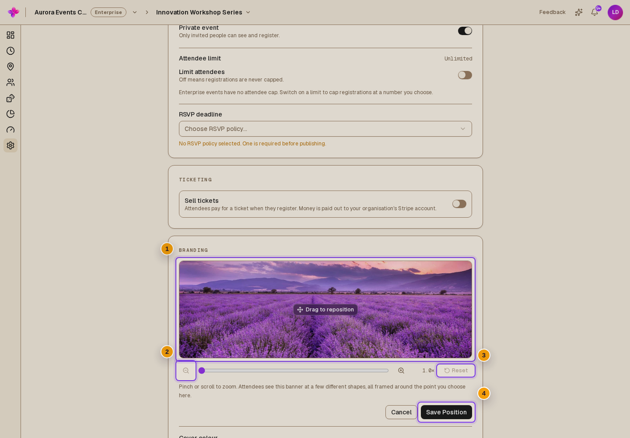Open the location pin icon in sidebar

pyautogui.click(x=10, y=67)
